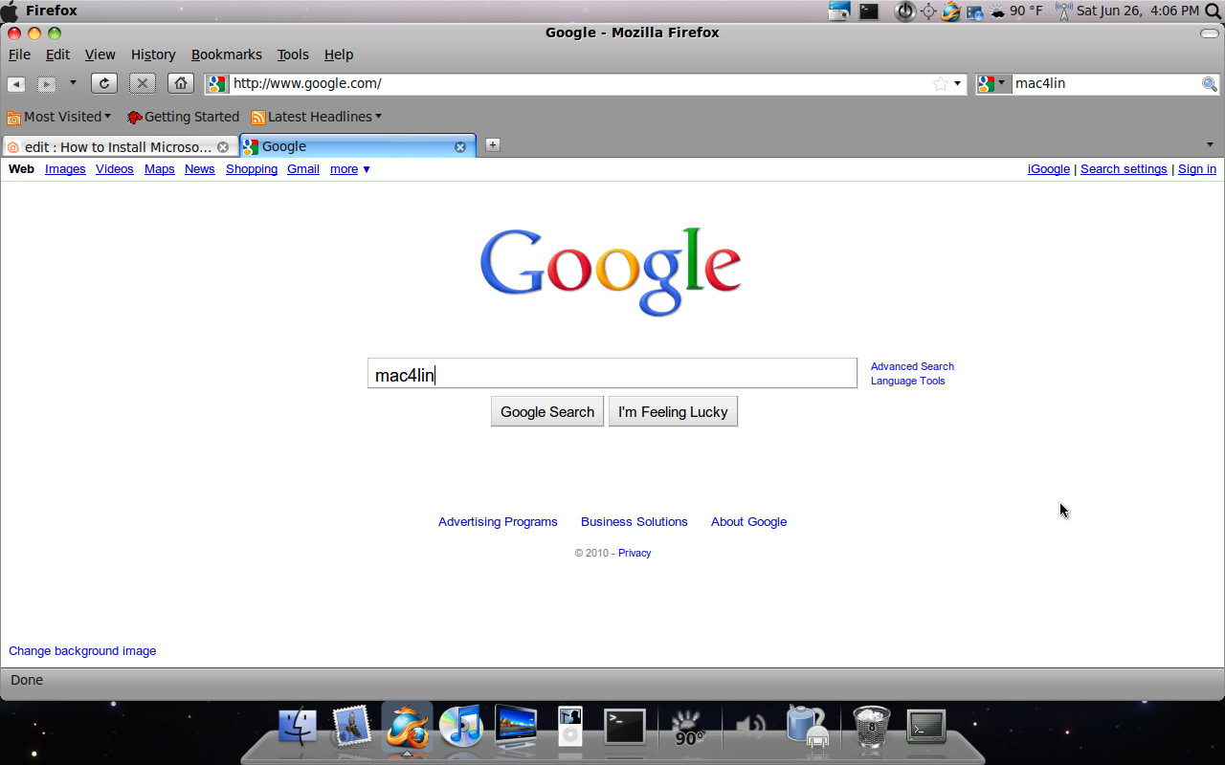Open the Apple logo menu
This screenshot has height=765, width=1225.
9,11
